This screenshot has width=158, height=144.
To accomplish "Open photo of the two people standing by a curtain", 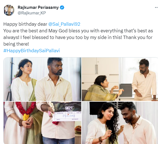I will point(42,79).
